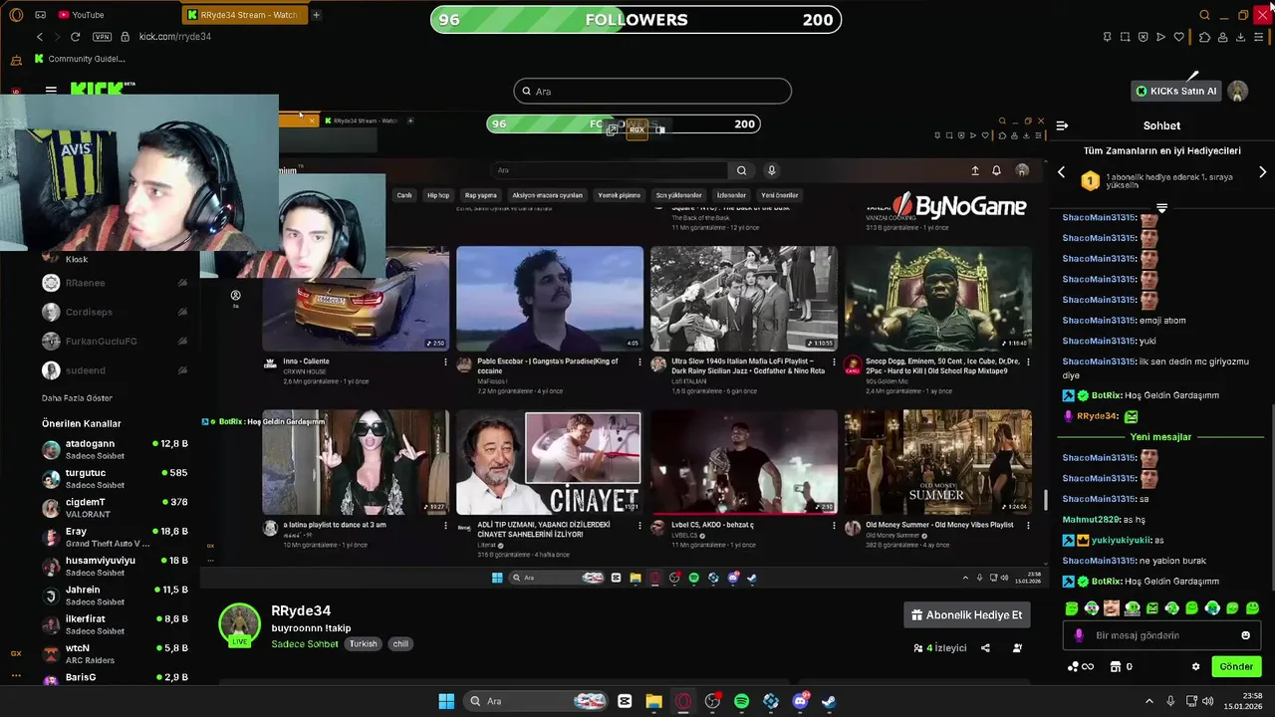This screenshot has width=1275, height=717.
Task: Open recommended channel ilkerfirat
Action: (x=115, y=624)
